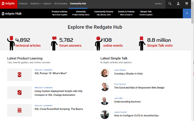The image size is (194, 121).
Task: Expand the Solutions dropdown menu
Action: click(x=36, y=3)
